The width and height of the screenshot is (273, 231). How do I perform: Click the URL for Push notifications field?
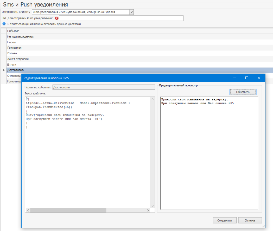[x=121, y=18]
